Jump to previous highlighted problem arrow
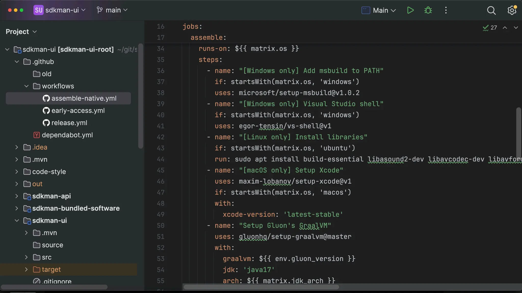This screenshot has width=522, height=293. 505,27
